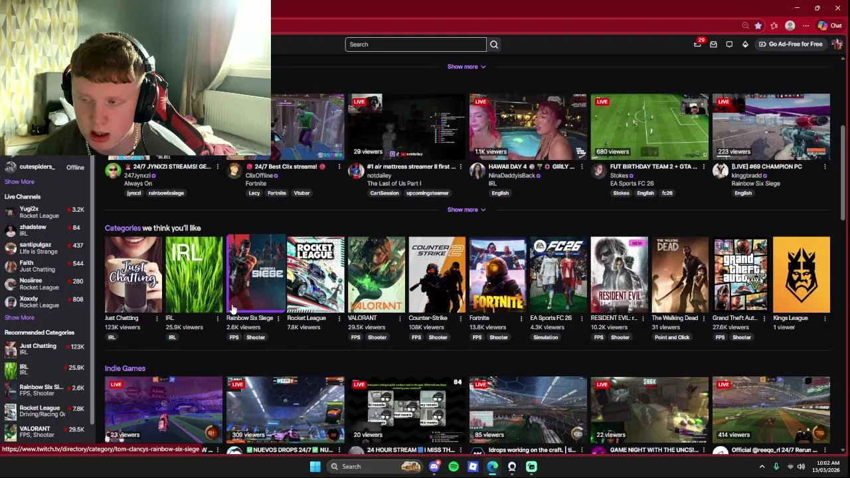Click the Twitch Search input field
The image size is (850, 478).
coord(416,44)
